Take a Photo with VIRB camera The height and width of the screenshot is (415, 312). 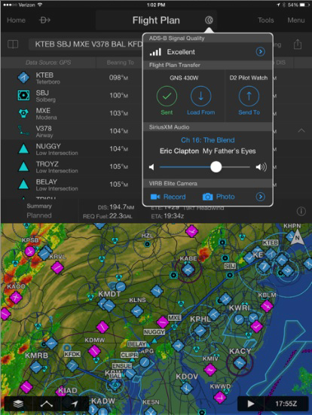[219, 197]
